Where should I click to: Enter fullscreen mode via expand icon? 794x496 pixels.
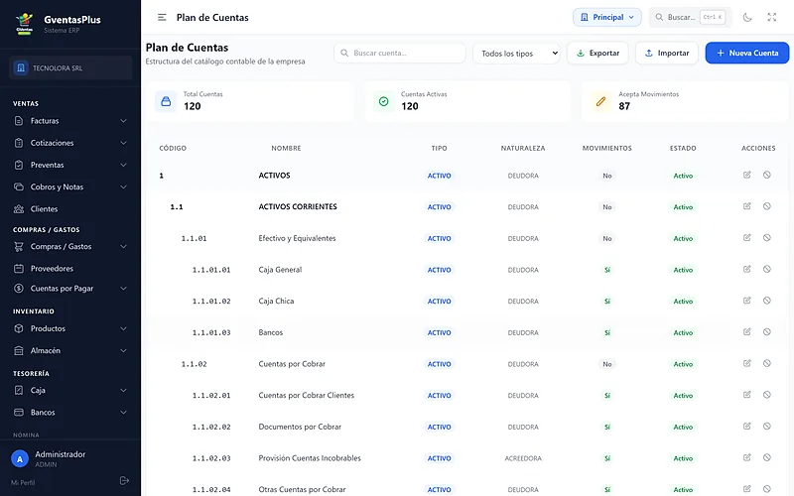772,17
